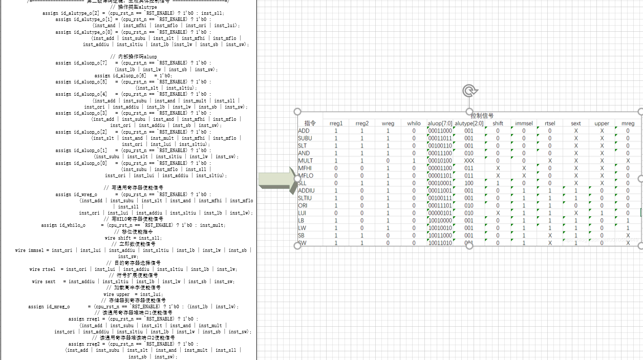Click the wreg column header
This screenshot has width=643, height=360.
(388, 123)
